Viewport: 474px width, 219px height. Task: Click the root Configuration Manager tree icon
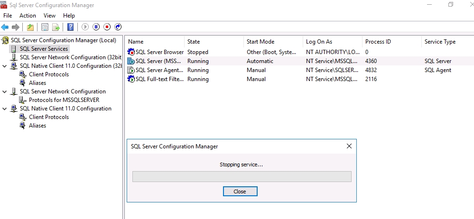[5, 40]
